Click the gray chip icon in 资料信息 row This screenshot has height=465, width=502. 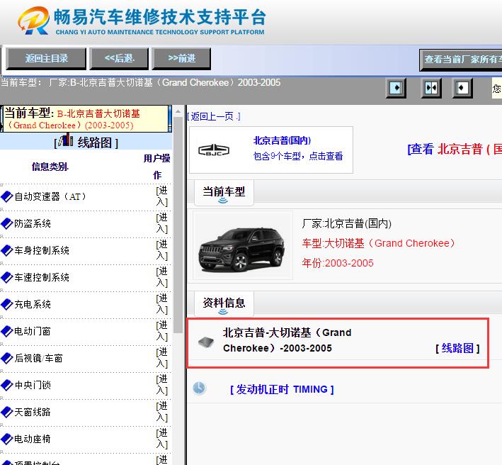tap(206, 342)
